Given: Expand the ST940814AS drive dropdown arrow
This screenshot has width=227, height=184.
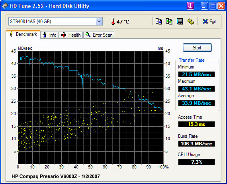Looking at the screenshot, I should [x=99, y=22].
